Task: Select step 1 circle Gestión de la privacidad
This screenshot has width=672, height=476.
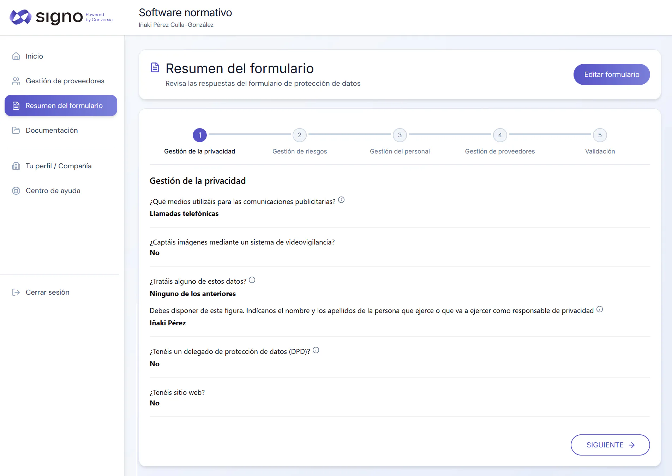Action: (x=200, y=135)
